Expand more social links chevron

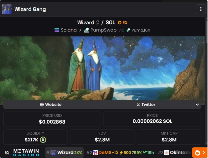(197, 105)
